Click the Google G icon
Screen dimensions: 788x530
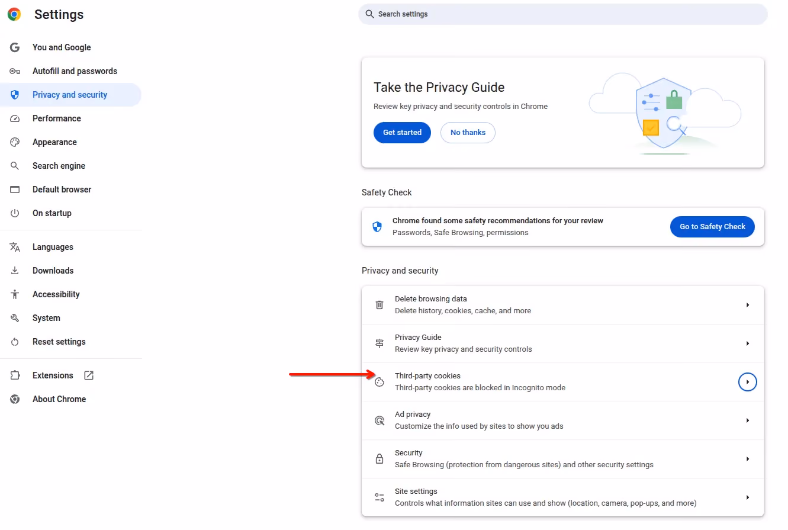15,47
